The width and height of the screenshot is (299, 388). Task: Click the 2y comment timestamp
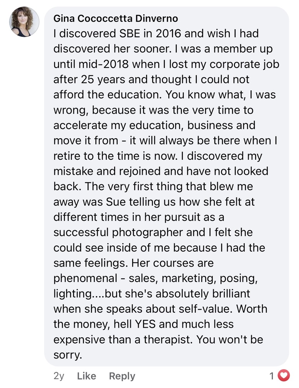pyautogui.click(x=59, y=376)
